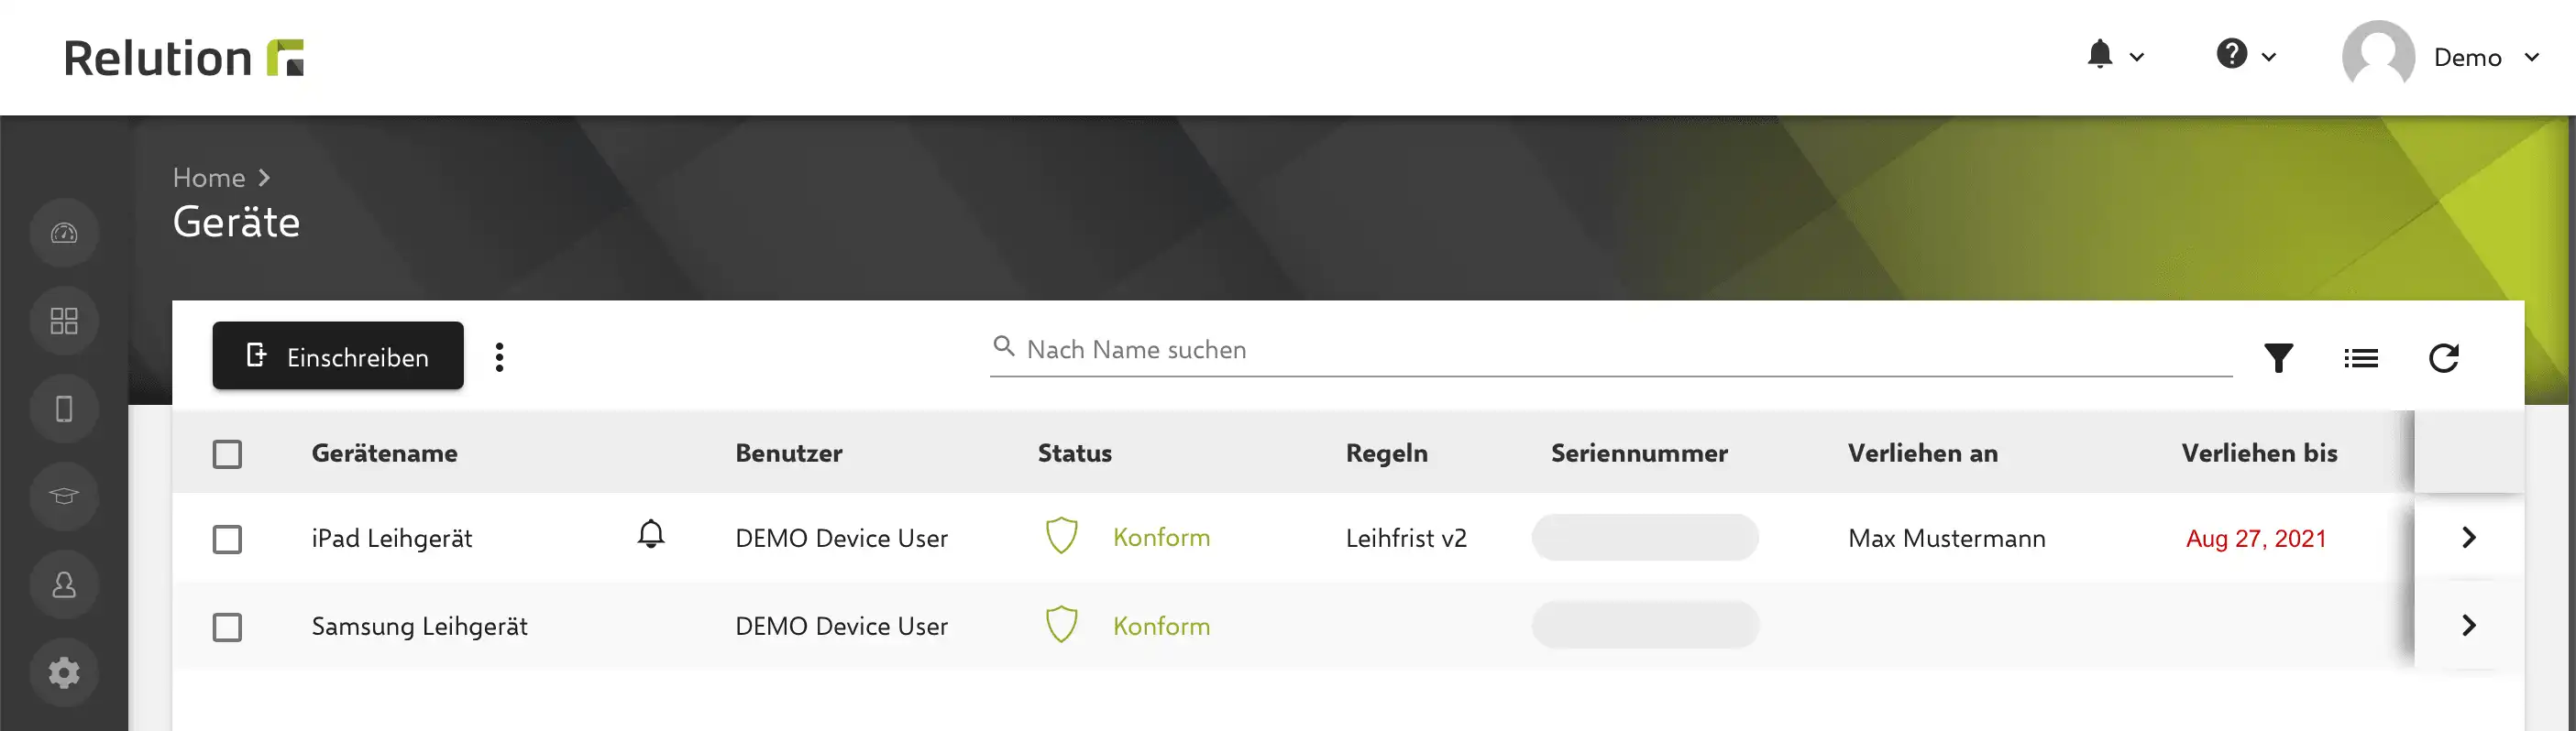Open the devices phone sidebar icon
The width and height of the screenshot is (2576, 731).
(x=64, y=409)
